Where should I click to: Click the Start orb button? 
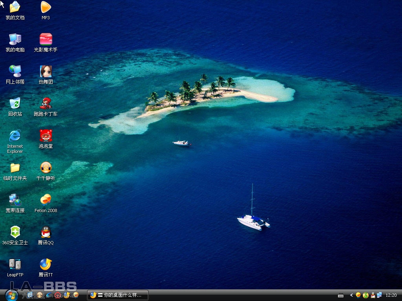click(x=11, y=295)
